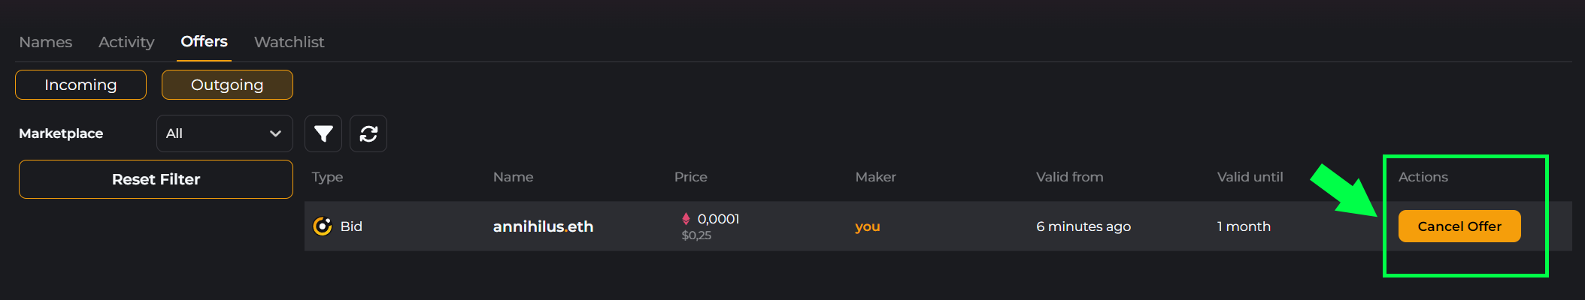Open the filter funnel icon
1585x300 pixels.
click(x=323, y=133)
